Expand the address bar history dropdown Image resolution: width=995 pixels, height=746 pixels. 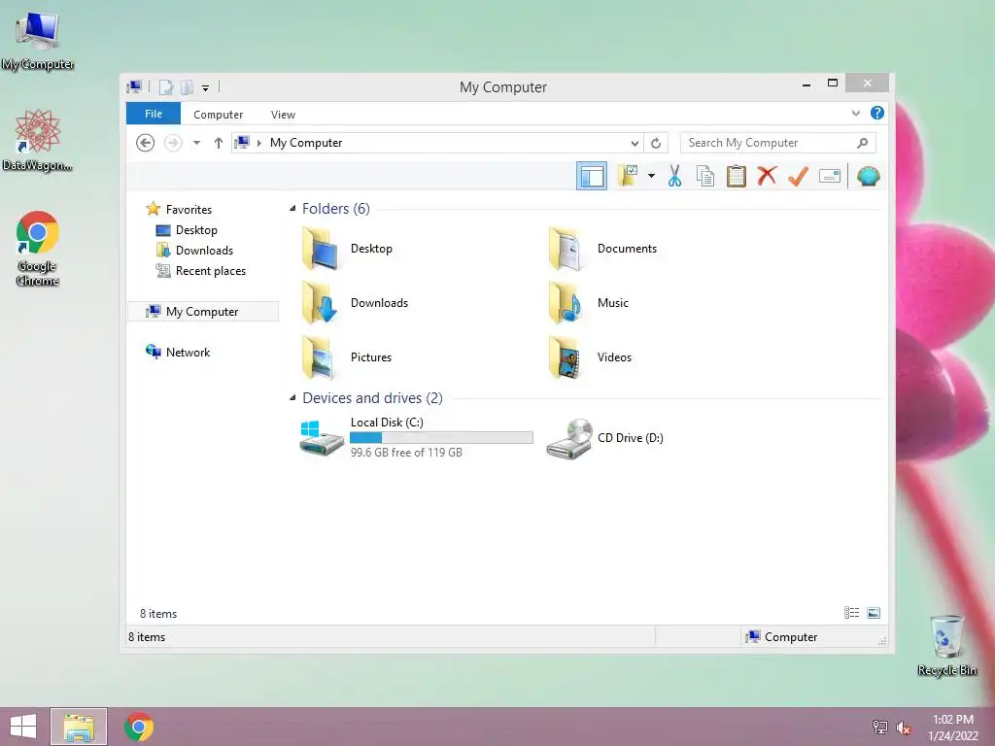634,144
